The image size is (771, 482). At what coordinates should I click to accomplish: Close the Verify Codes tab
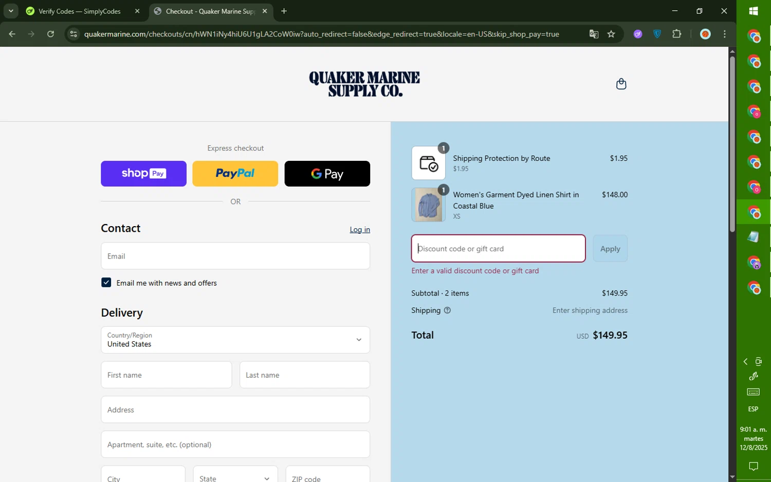137,11
